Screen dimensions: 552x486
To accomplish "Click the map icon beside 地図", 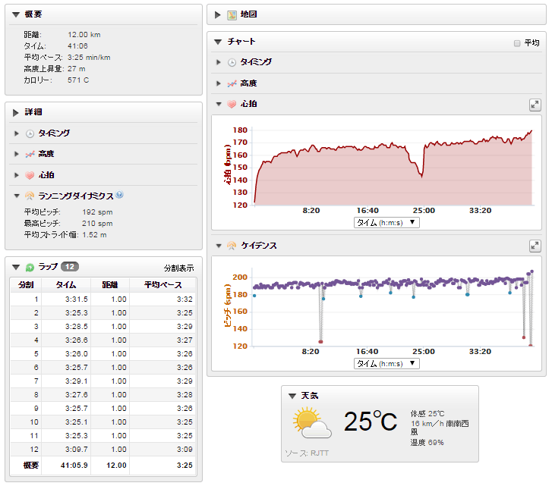I will 232,14.
